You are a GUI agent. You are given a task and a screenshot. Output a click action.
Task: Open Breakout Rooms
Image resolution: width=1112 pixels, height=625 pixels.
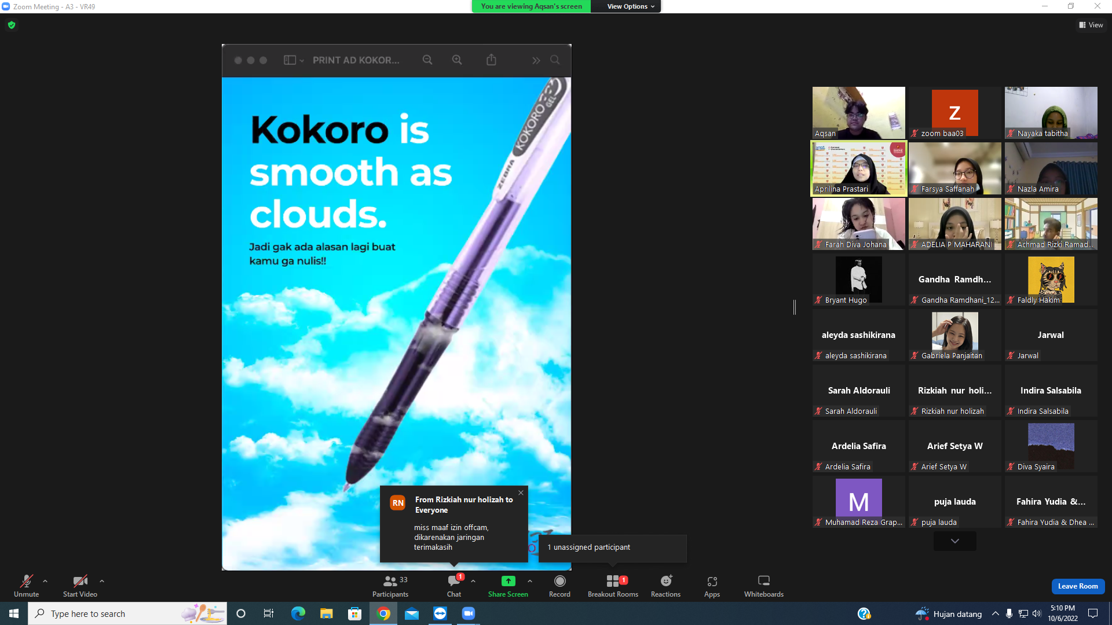pos(613,586)
